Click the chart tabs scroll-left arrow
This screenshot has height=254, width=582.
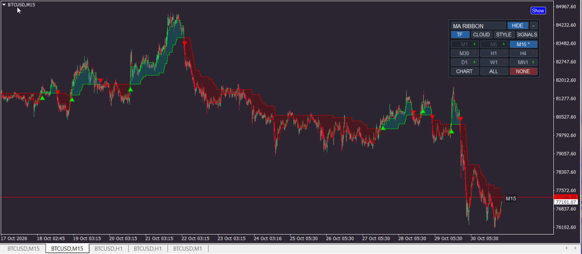click(x=566, y=248)
